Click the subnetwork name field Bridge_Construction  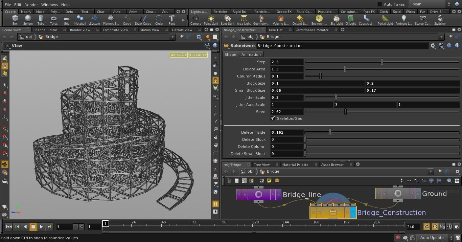pyautogui.click(x=342, y=46)
